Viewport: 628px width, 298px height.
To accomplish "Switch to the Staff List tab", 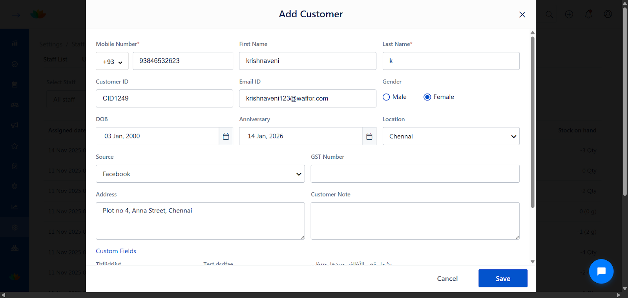I will coord(55,59).
